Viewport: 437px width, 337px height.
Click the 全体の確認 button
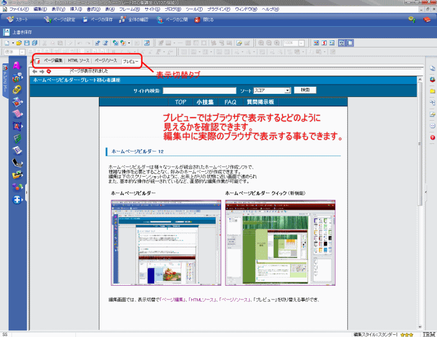[134, 20]
